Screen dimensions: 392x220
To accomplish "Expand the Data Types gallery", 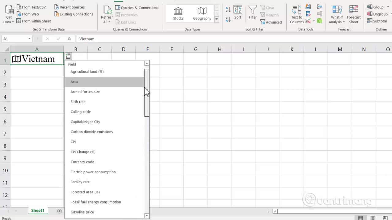I will [x=217, y=19].
